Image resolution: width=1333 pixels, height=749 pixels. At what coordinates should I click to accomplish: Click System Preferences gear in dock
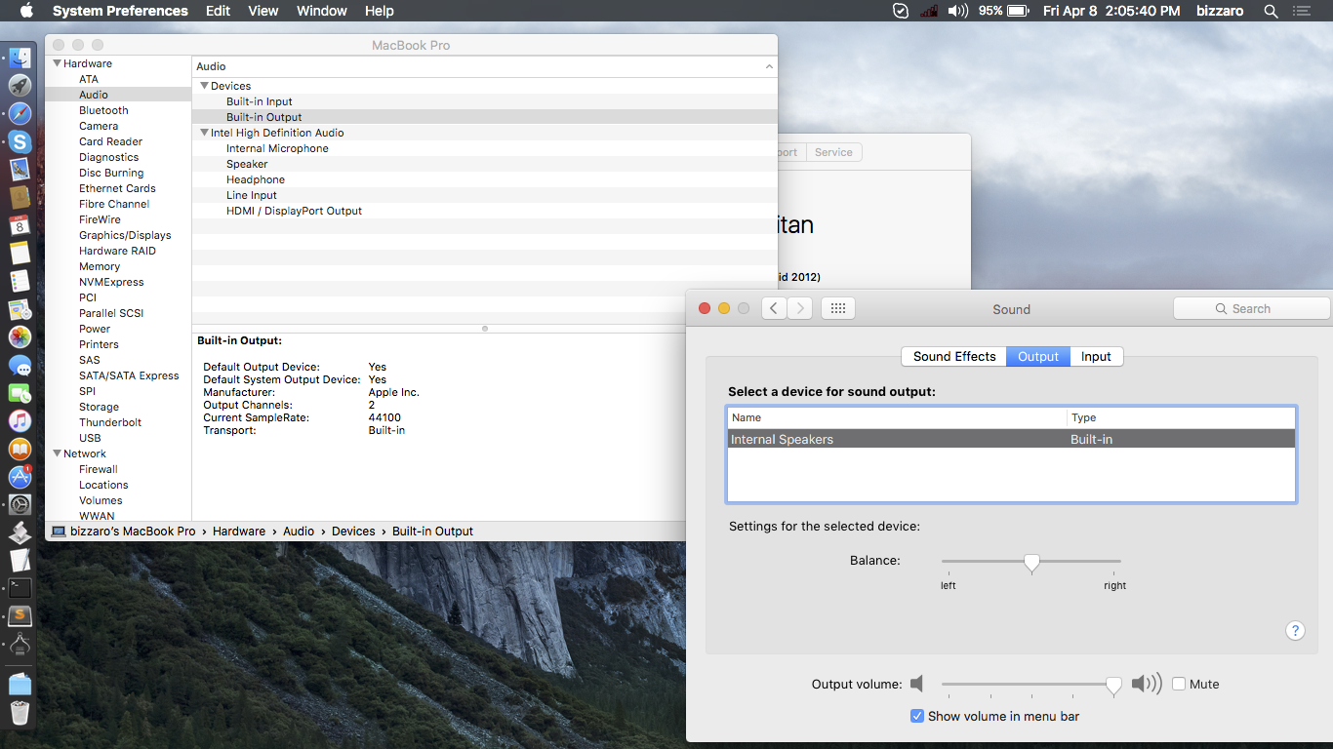tap(20, 505)
